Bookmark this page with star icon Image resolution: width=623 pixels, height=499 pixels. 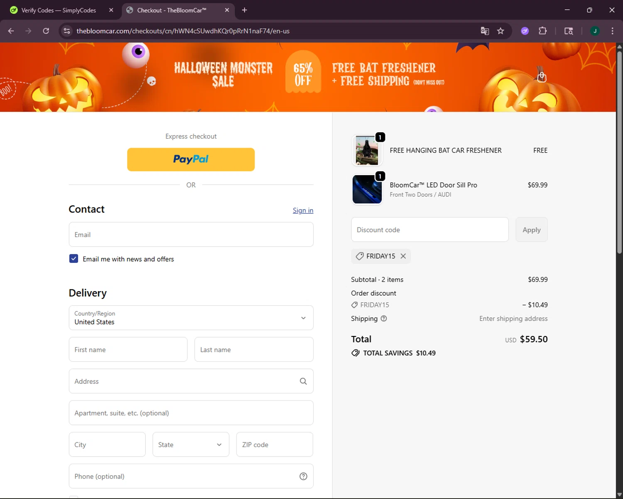tap(500, 31)
